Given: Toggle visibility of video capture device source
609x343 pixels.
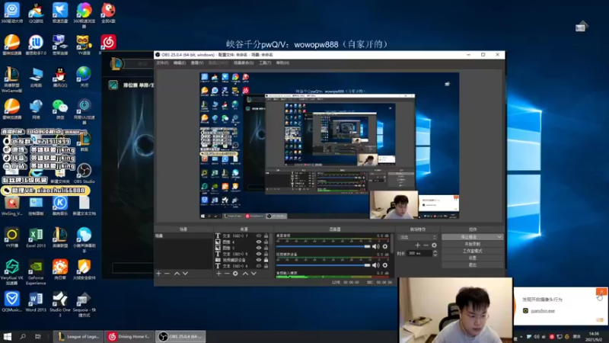Looking at the screenshot, I should point(259,260).
